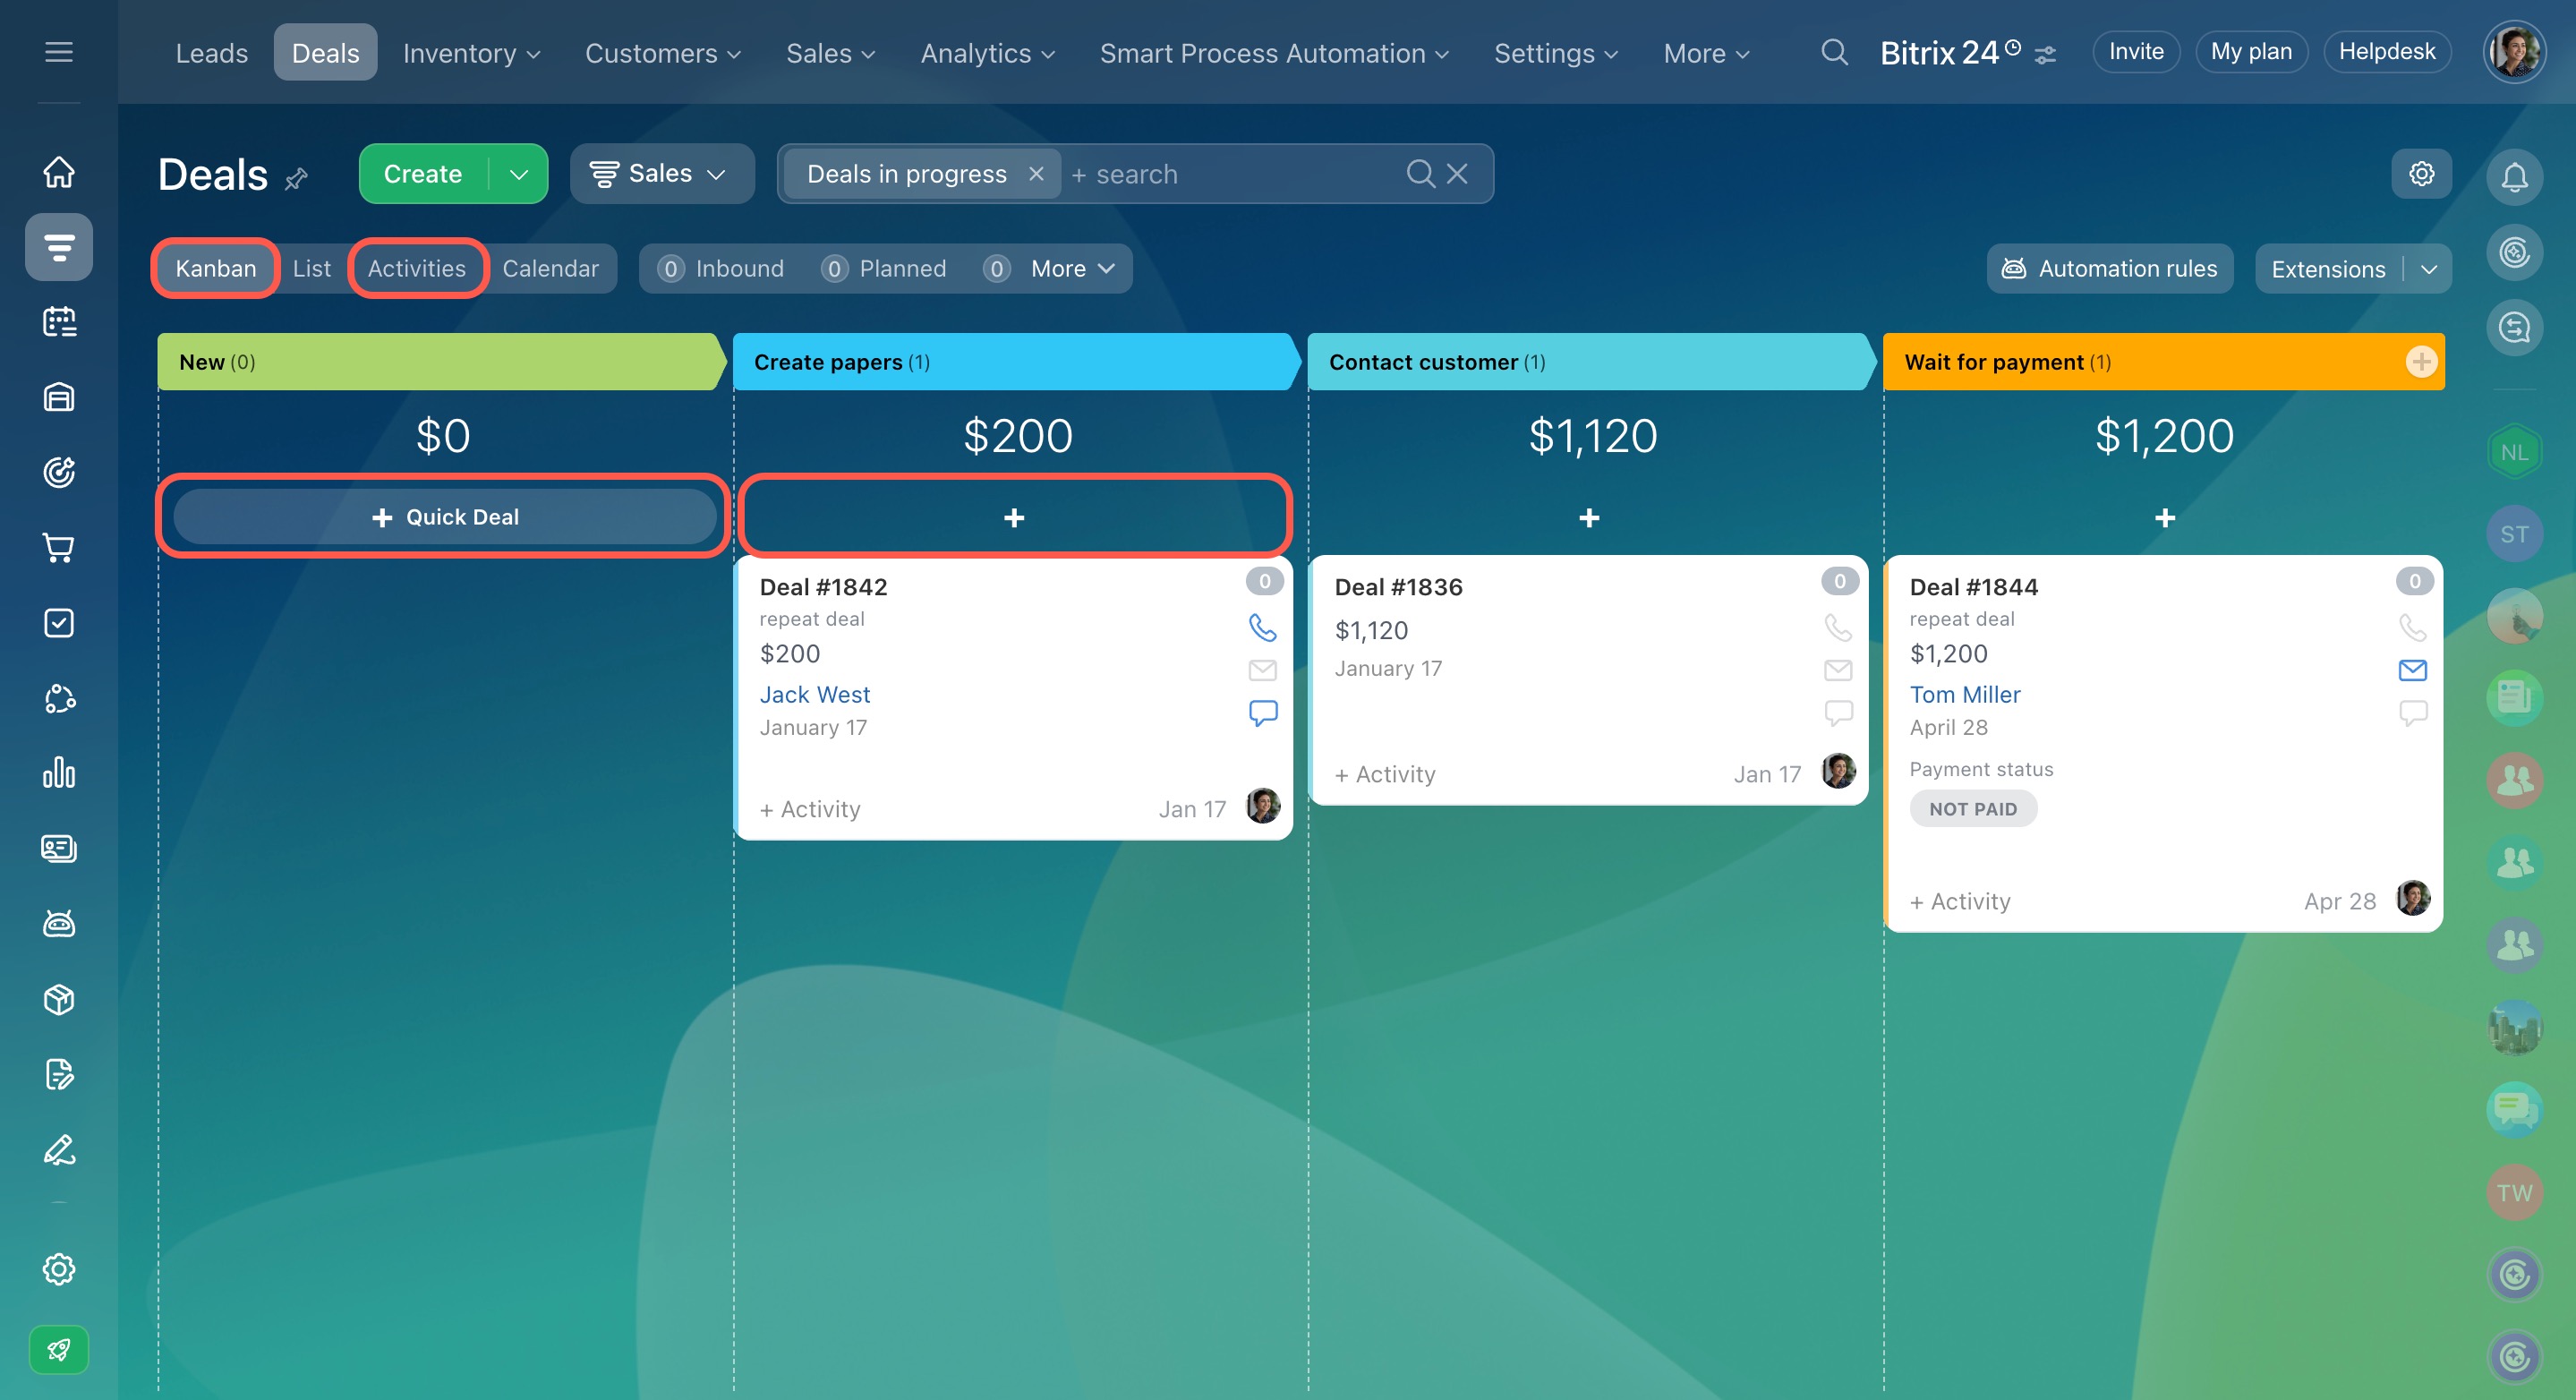Screen dimensions: 2576x1400
Task: Expand the Inventory menu
Action: pyautogui.click(x=471, y=53)
